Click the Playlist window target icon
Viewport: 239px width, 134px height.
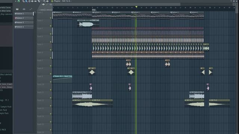click(52, 1)
